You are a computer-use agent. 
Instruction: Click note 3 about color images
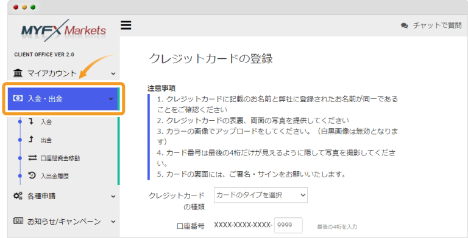278,137
